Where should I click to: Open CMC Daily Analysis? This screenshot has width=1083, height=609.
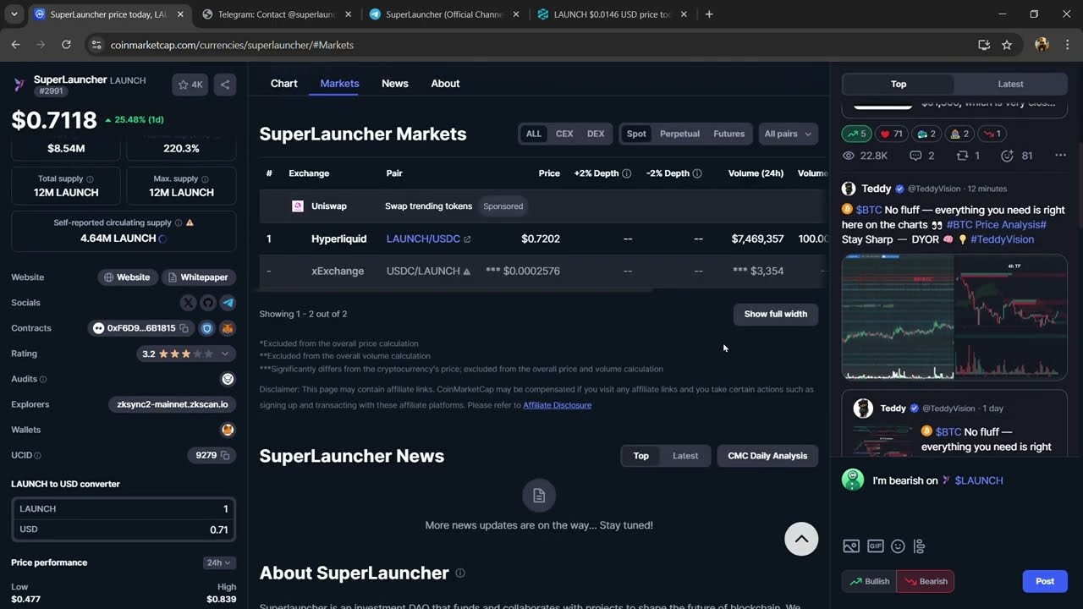click(x=767, y=456)
